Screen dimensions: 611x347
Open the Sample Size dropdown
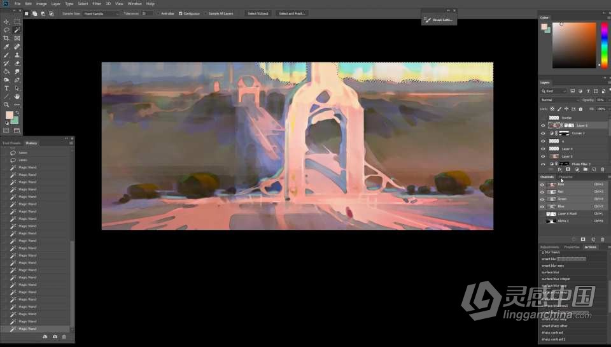101,13
